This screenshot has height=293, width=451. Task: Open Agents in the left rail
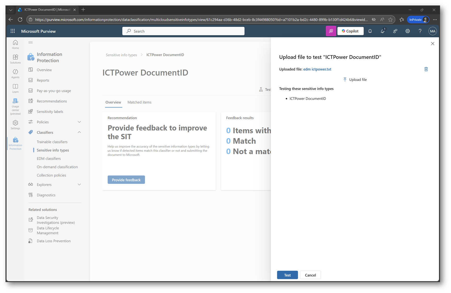[15, 74]
